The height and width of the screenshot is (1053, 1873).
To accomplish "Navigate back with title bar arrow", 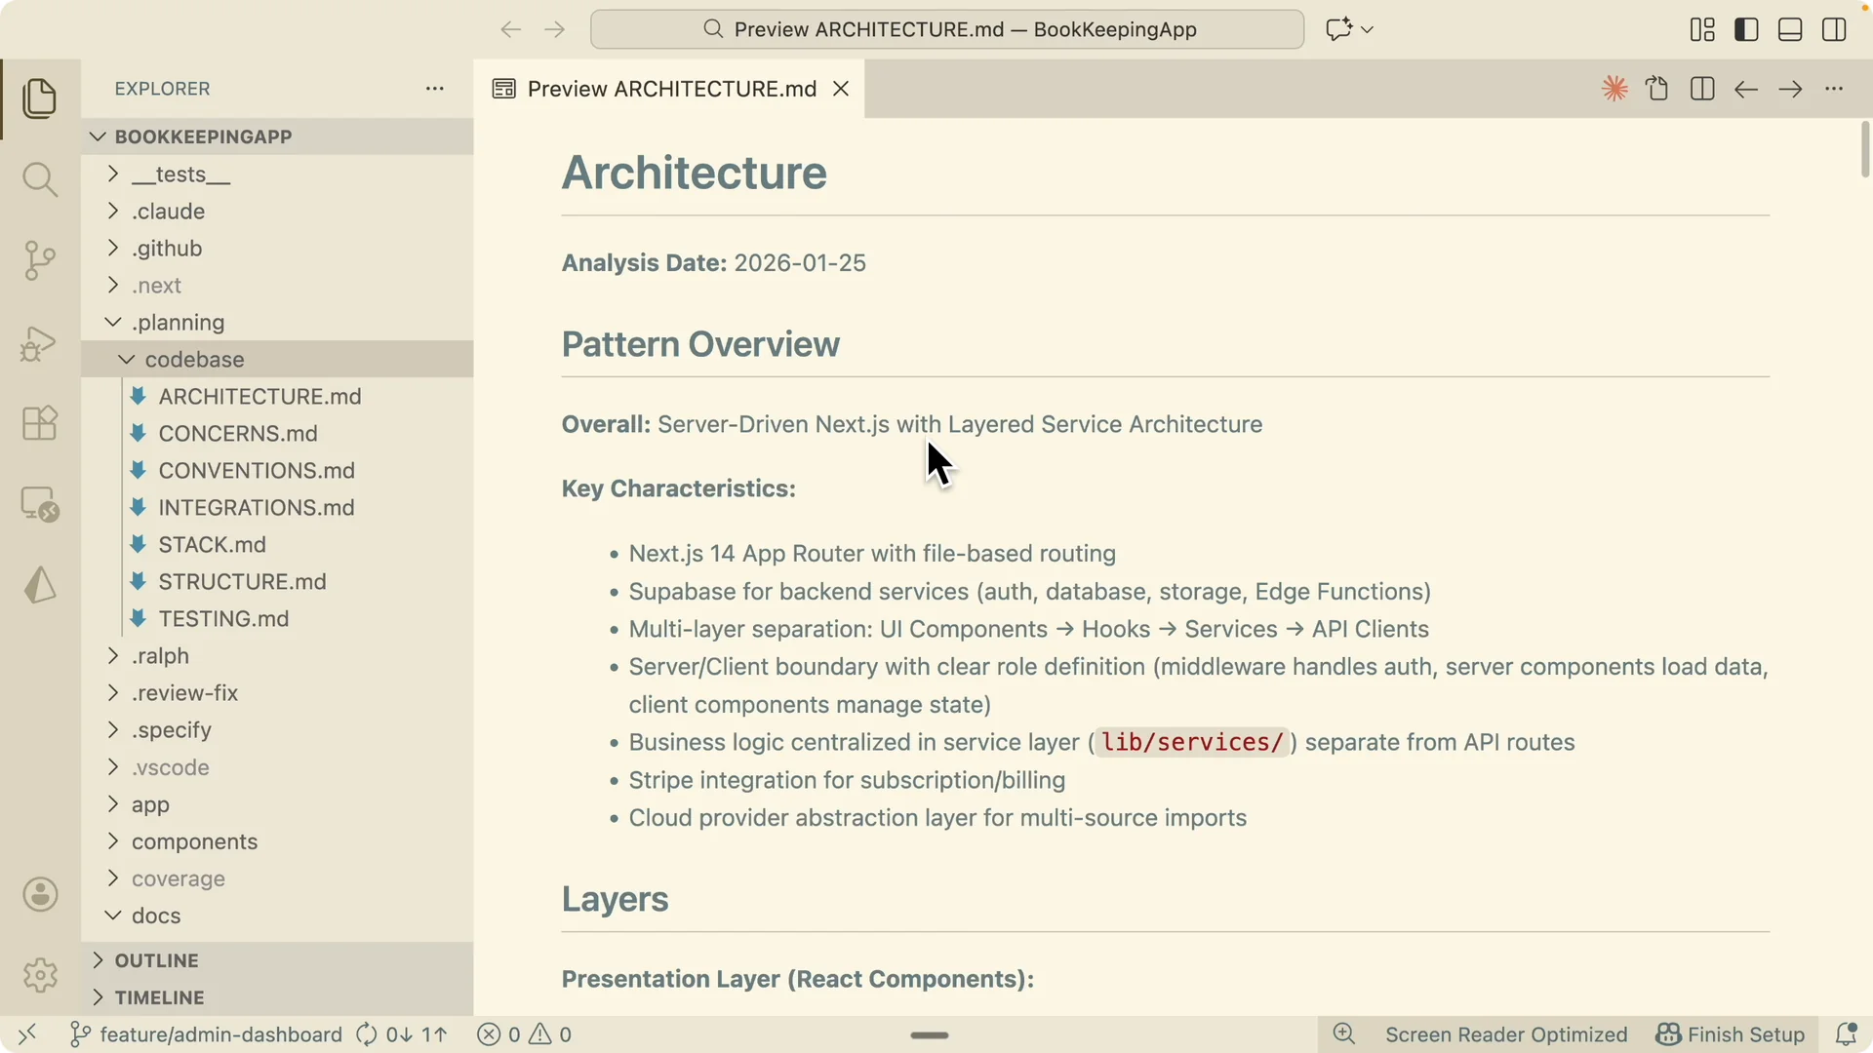I will (x=510, y=29).
